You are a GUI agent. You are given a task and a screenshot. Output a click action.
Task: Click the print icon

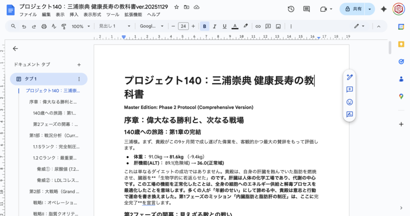pos(44,26)
